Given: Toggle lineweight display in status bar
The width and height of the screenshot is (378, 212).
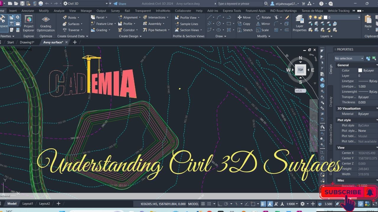Looking at the screenshot, I should [x=263, y=204].
